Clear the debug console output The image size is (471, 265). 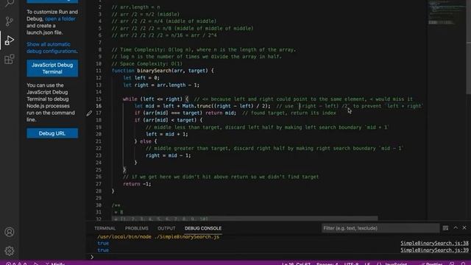tap(445, 228)
